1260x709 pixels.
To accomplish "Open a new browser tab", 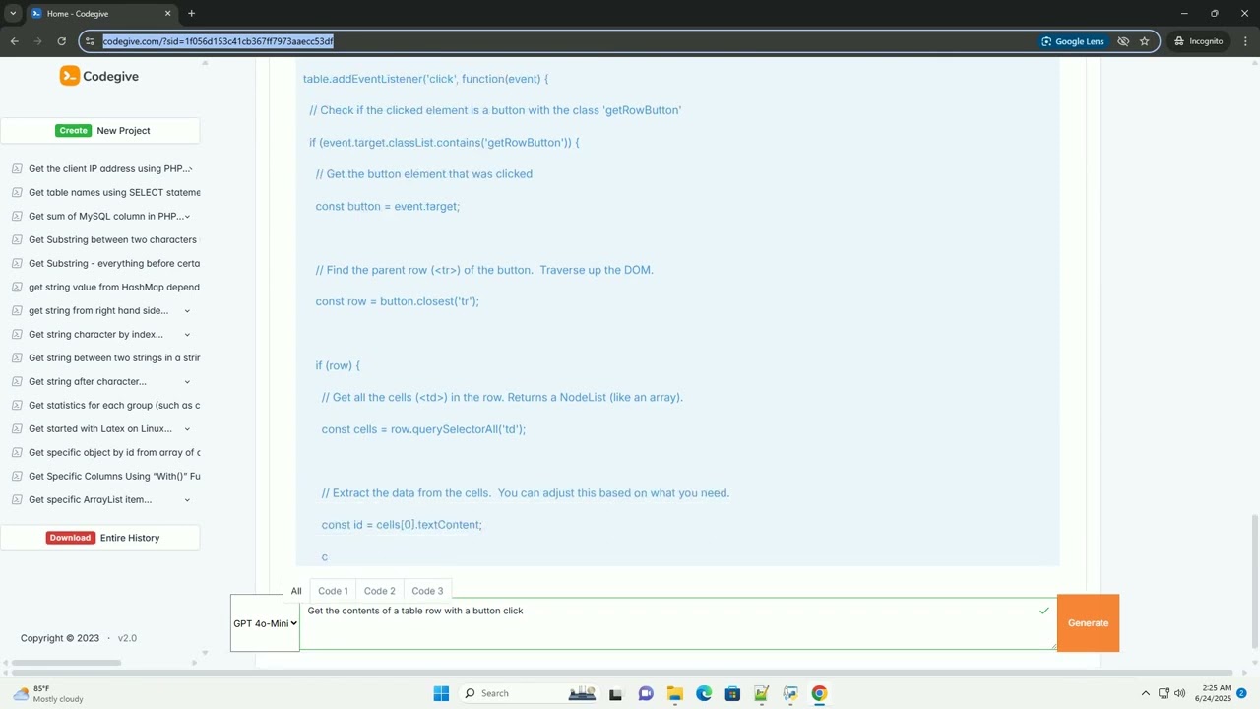I will click(x=191, y=13).
